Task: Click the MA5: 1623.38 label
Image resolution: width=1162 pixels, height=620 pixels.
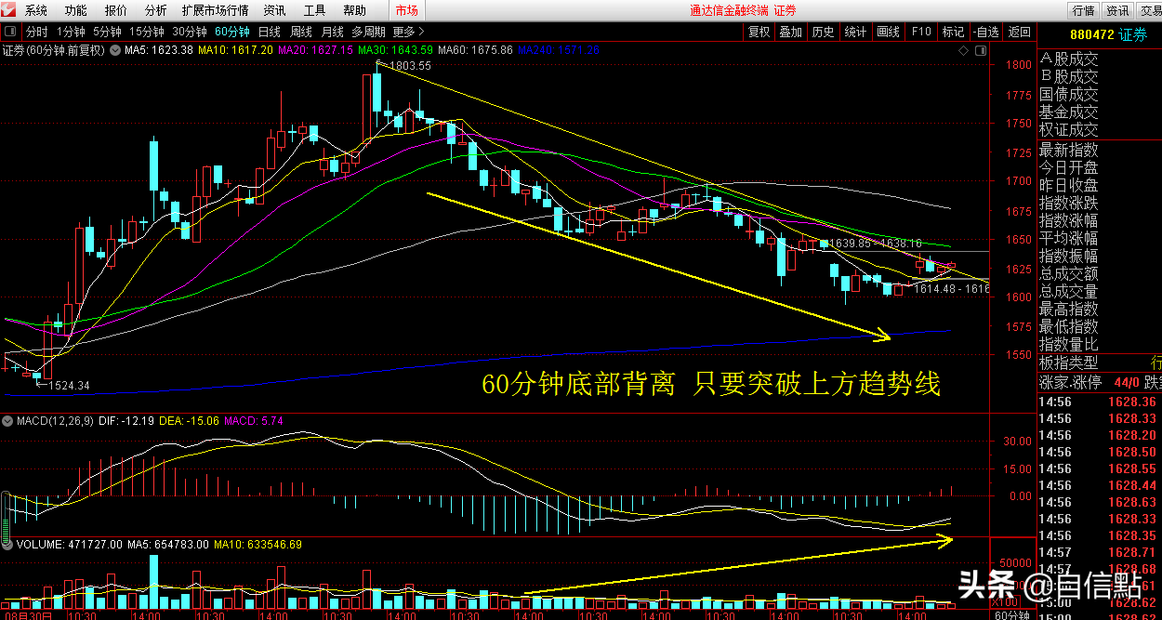Action: (160, 49)
